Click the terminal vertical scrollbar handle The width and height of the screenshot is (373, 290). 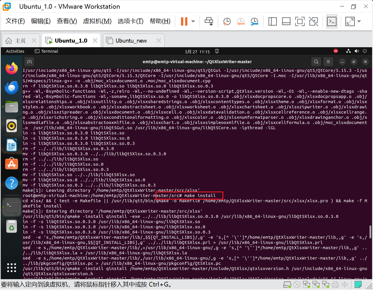point(370,232)
